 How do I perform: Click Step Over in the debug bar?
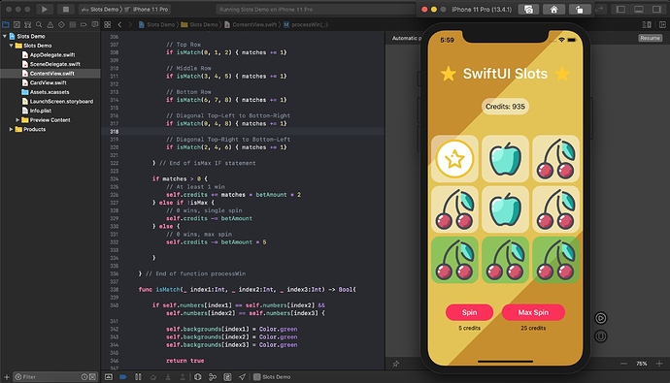coord(153,377)
